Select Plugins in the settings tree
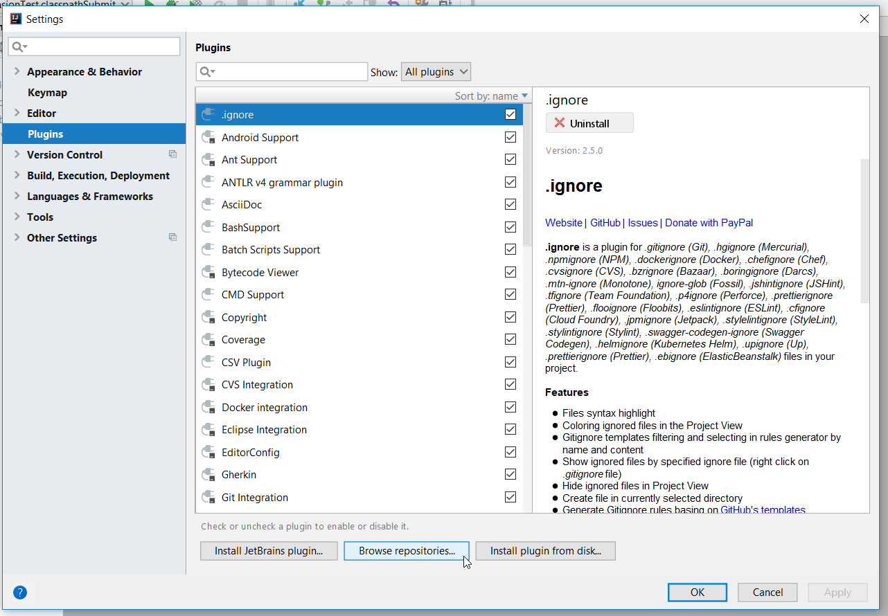The height and width of the screenshot is (616, 888). click(94, 134)
